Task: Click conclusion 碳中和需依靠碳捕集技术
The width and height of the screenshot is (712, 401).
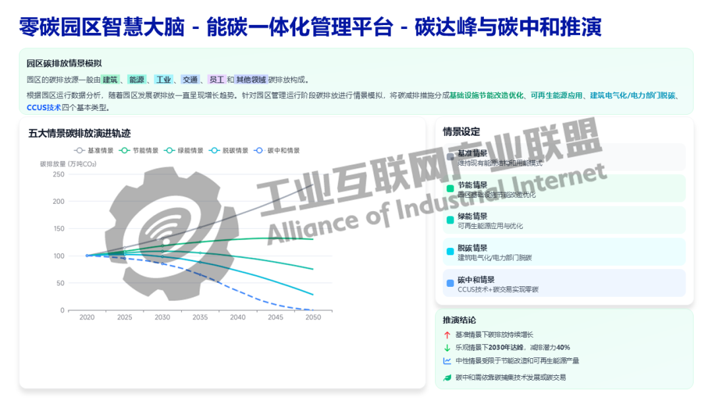Action: tap(511, 377)
